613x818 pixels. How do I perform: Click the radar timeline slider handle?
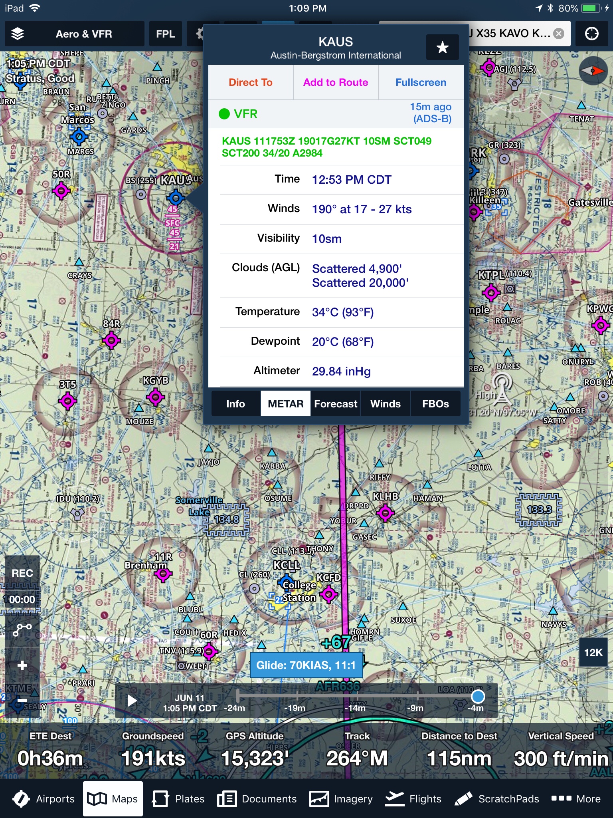click(478, 696)
